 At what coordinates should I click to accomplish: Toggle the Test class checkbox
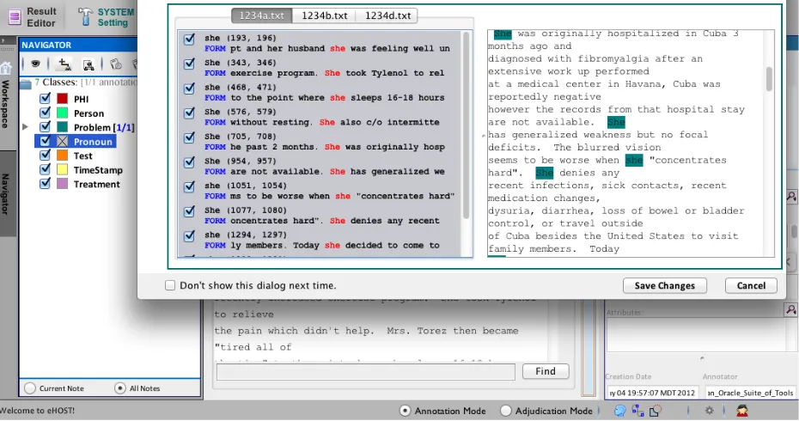(45, 156)
